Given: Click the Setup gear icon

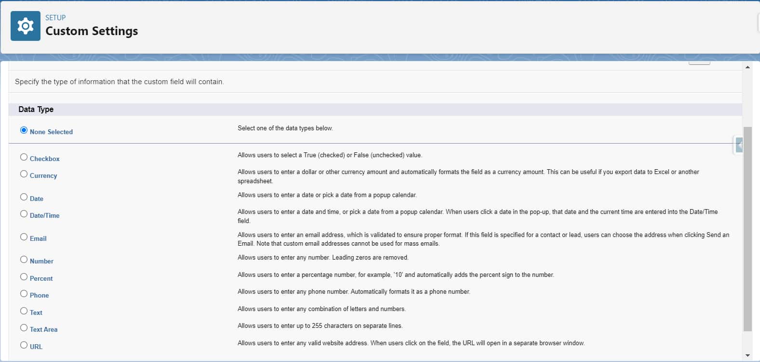Looking at the screenshot, I should pos(25,26).
